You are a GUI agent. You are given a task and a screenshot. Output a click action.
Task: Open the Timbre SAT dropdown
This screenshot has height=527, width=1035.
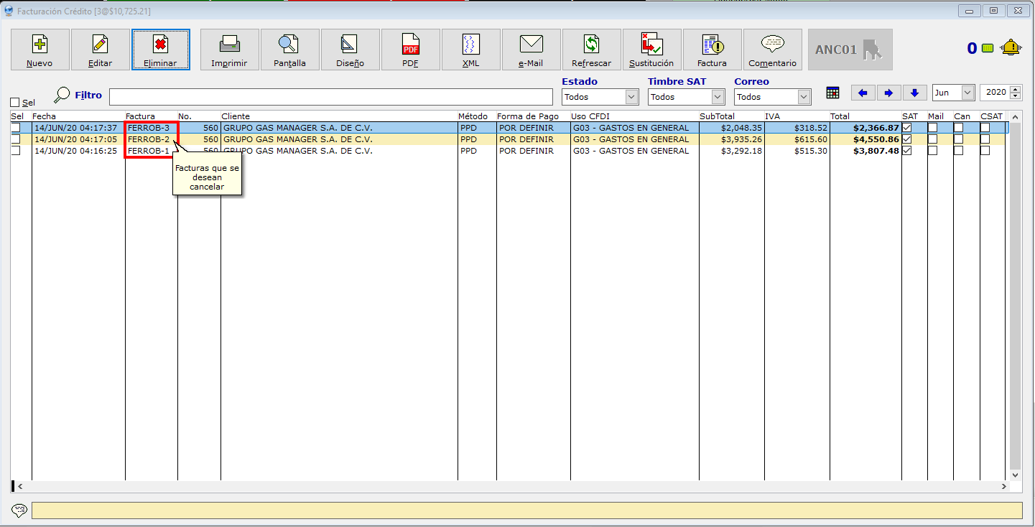pos(718,97)
